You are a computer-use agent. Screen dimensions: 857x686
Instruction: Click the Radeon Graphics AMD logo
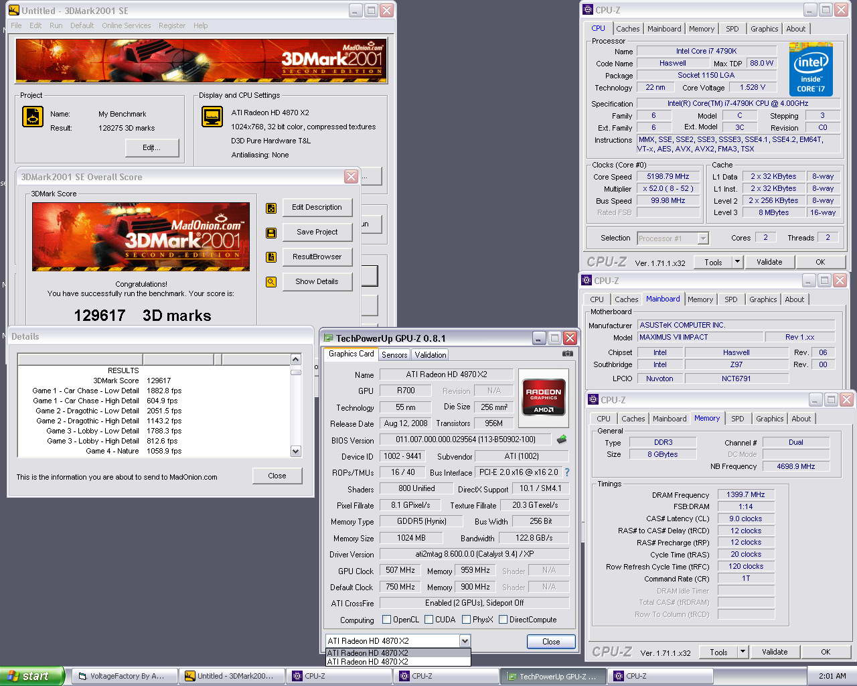point(543,399)
